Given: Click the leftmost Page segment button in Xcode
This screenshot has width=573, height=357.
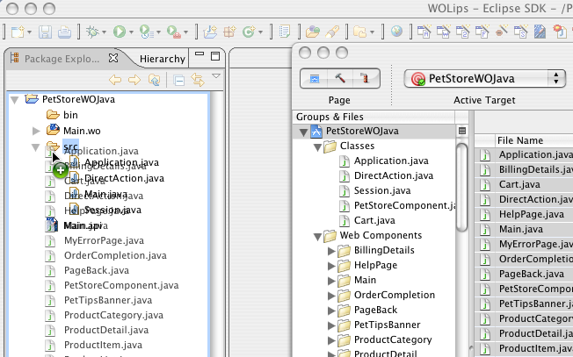Looking at the screenshot, I should [315, 78].
